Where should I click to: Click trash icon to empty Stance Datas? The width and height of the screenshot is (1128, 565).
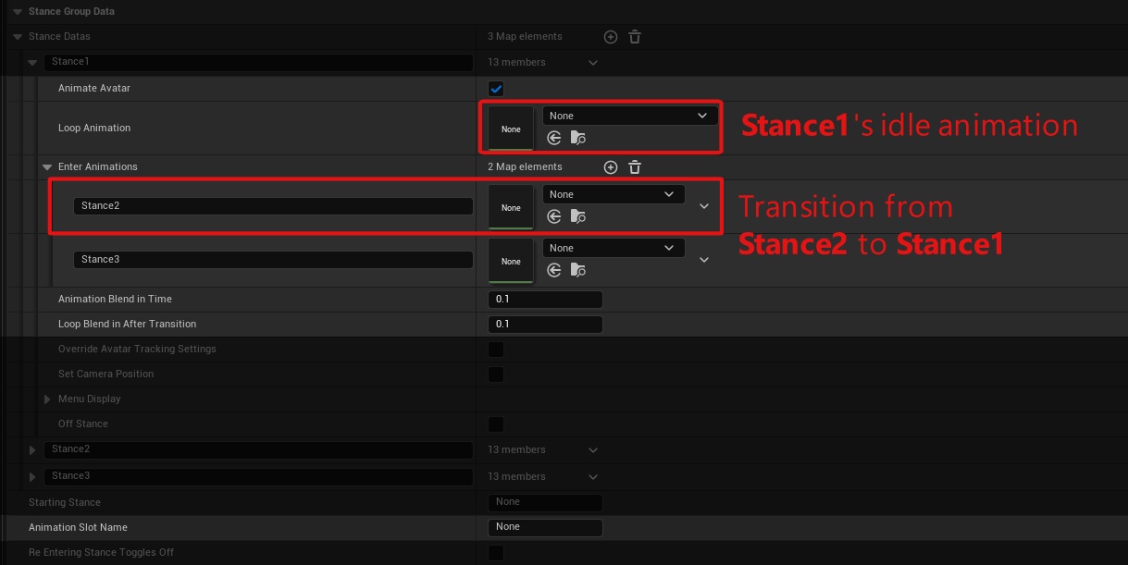635,37
